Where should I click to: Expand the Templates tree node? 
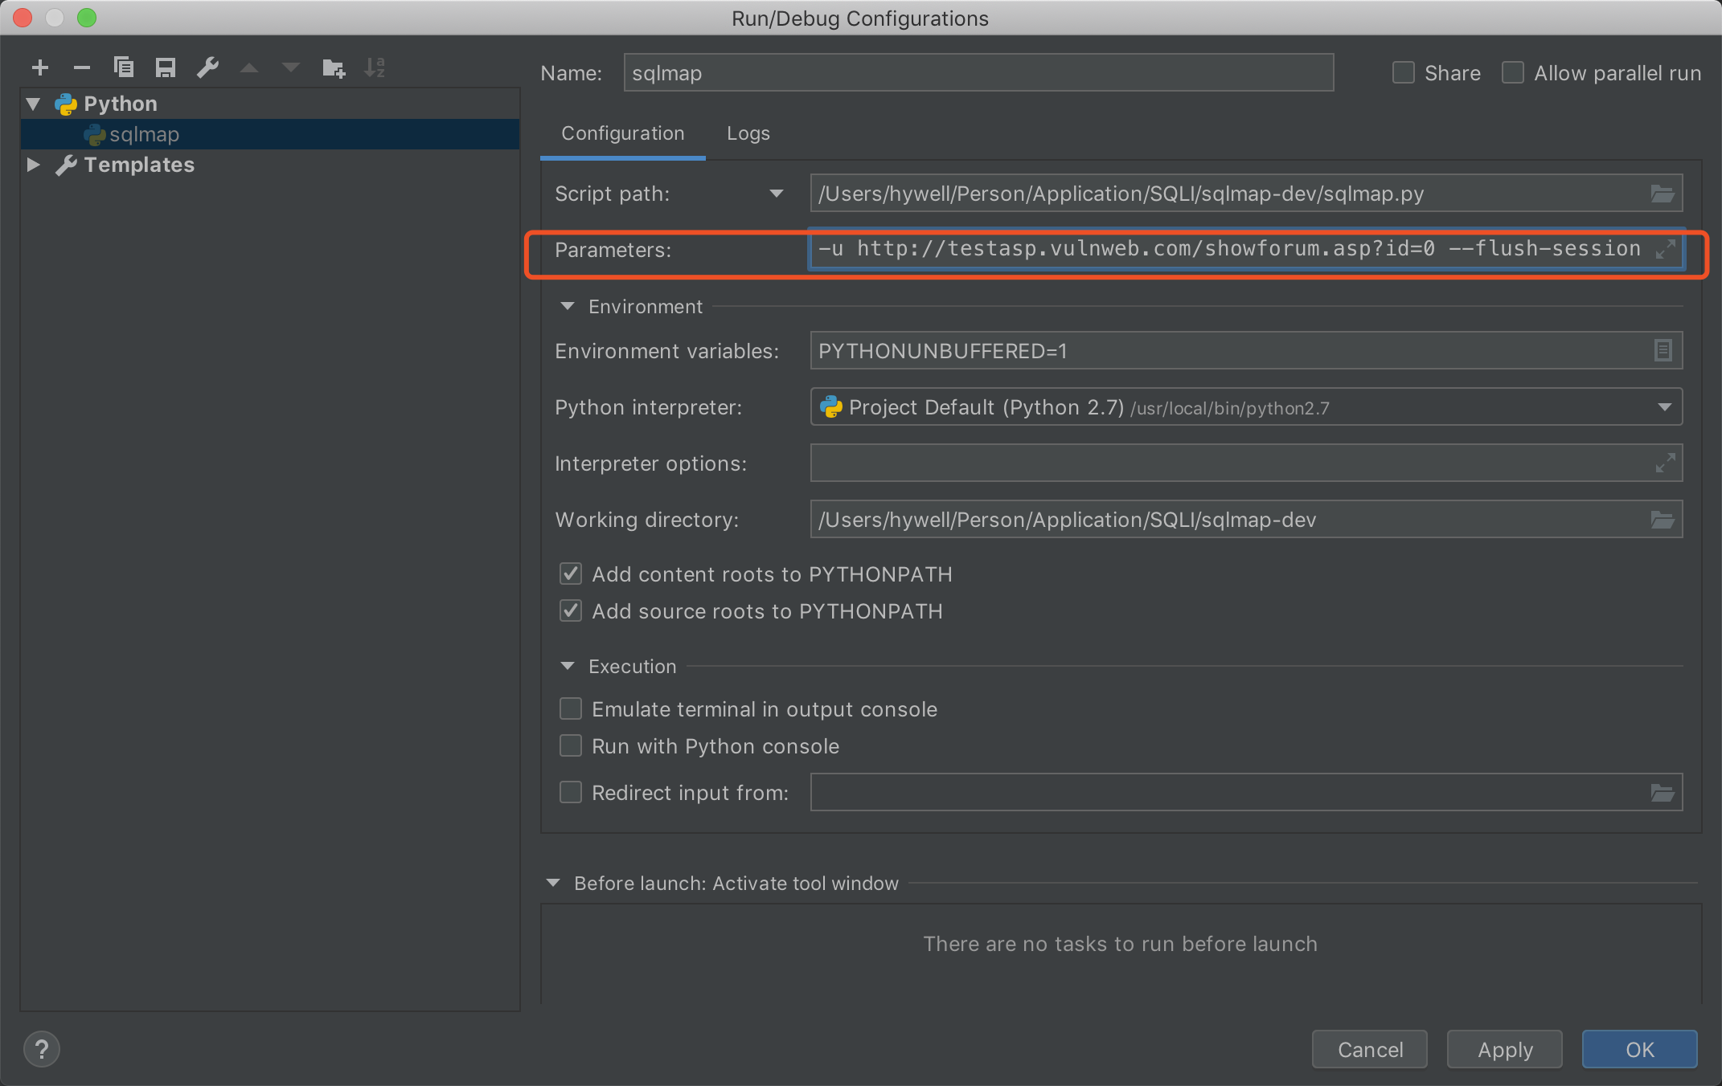click(33, 165)
